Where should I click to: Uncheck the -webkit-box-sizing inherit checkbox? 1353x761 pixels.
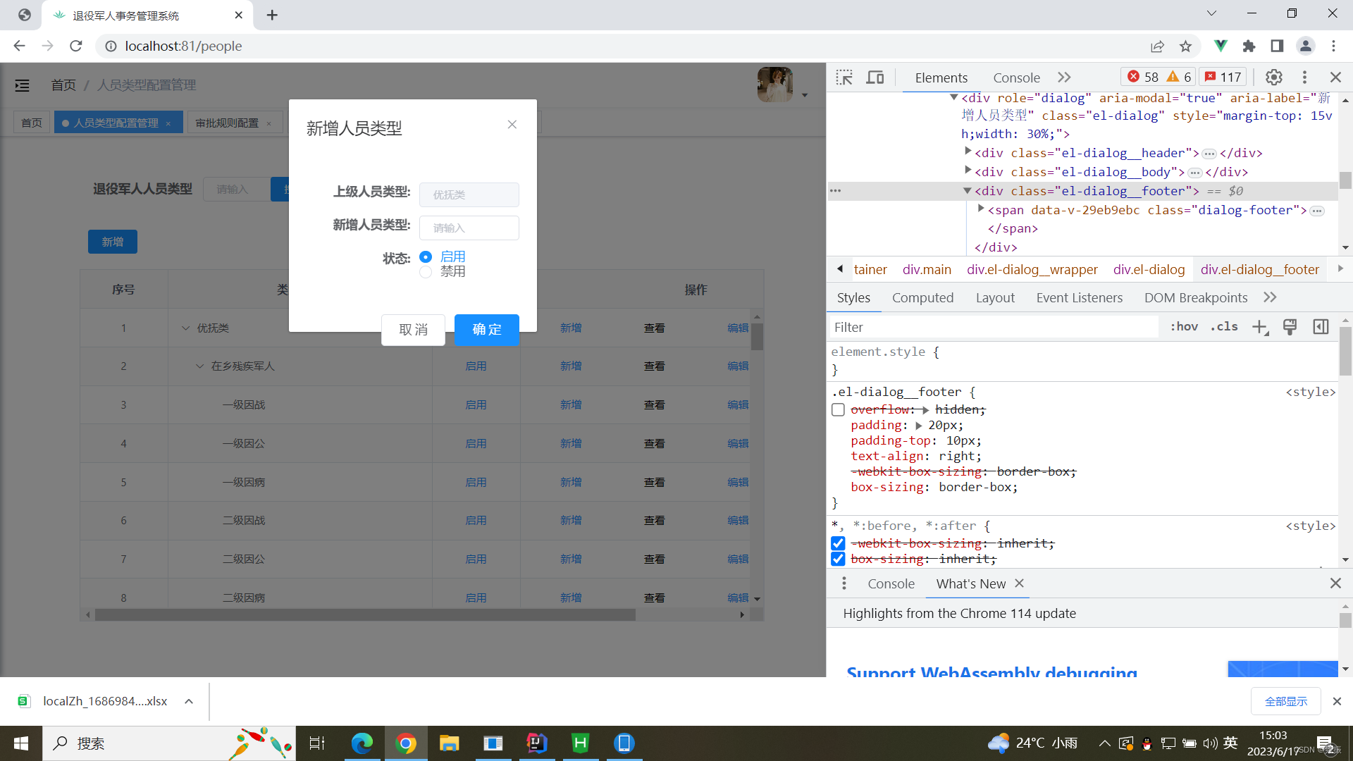point(838,543)
